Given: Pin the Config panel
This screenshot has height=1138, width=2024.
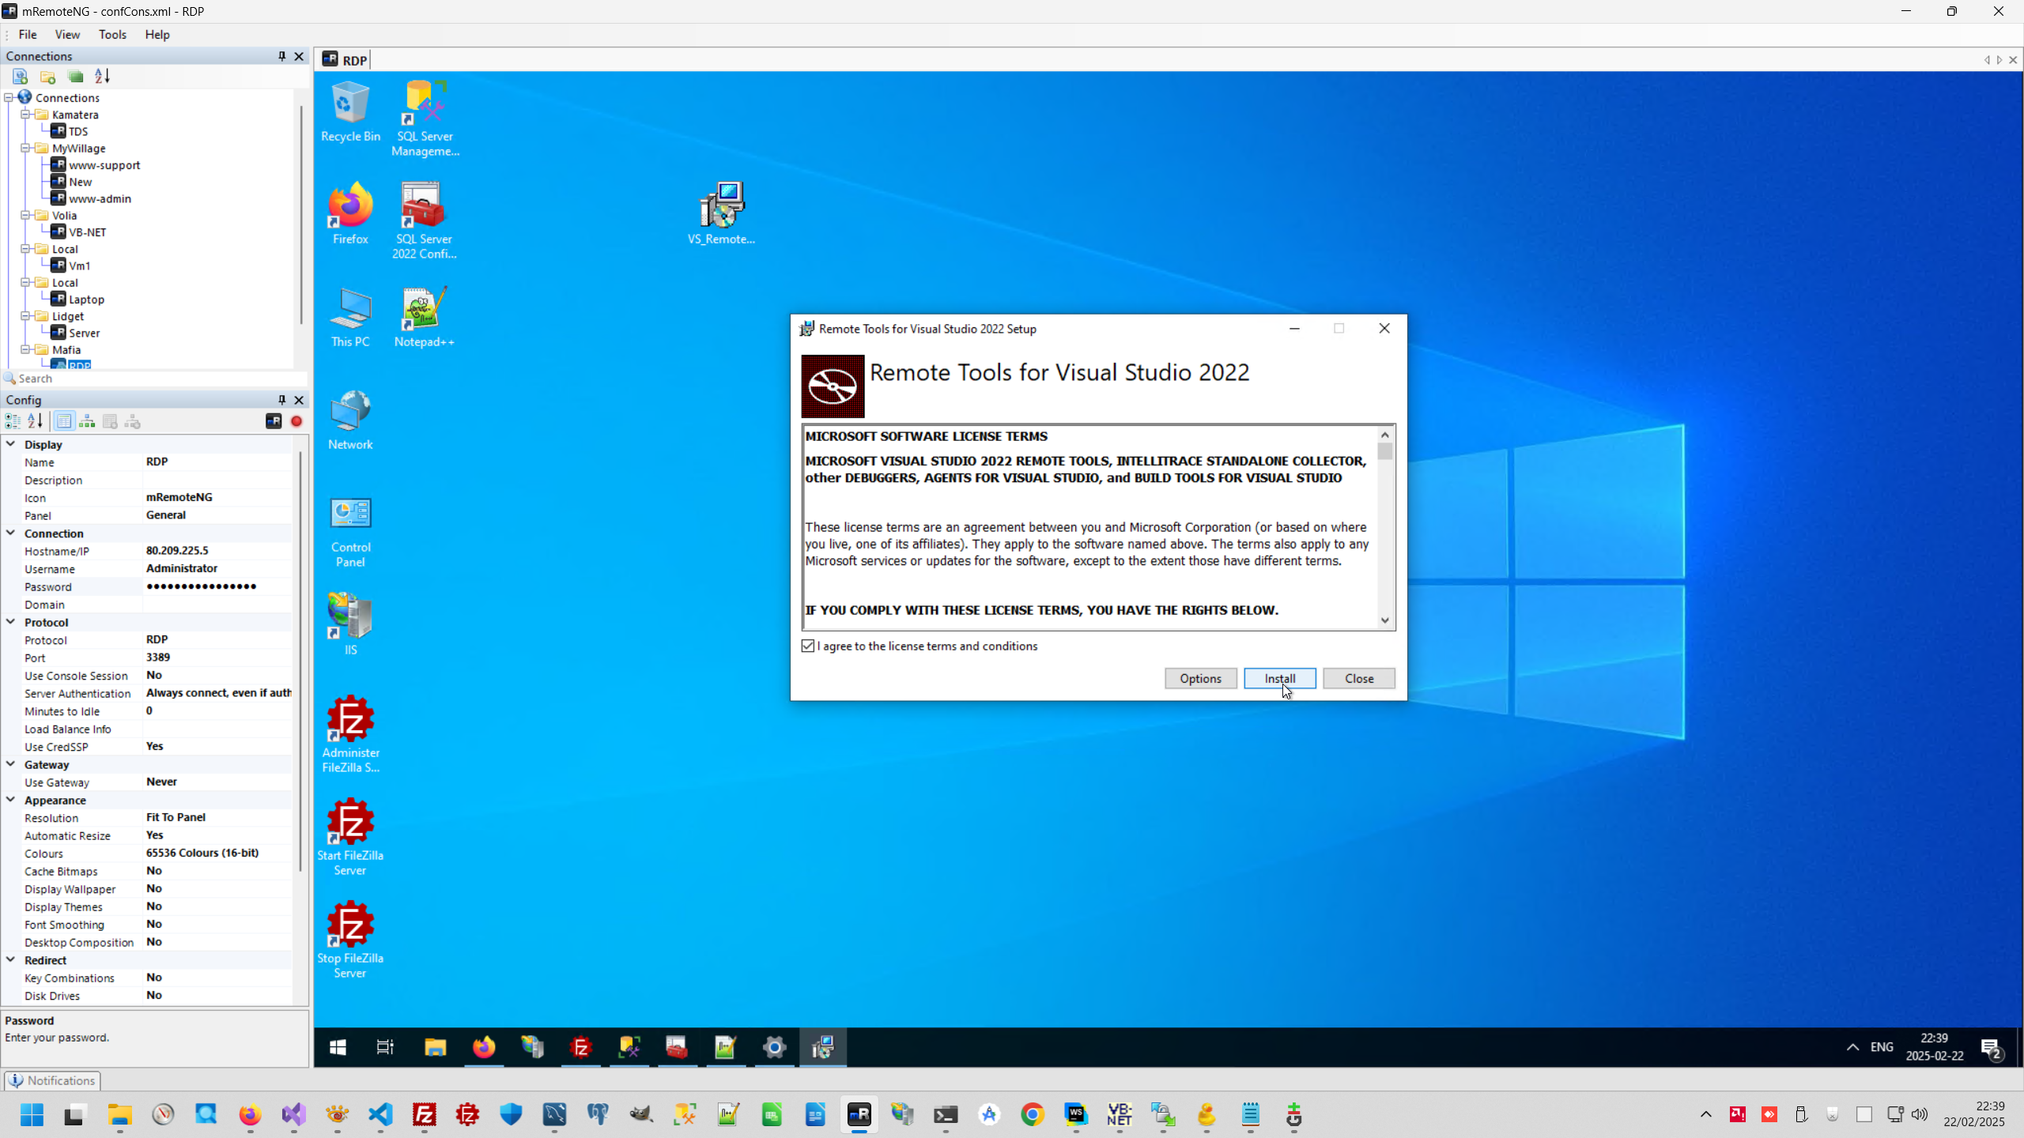Looking at the screenshot, I should click(x=281, y=400).
